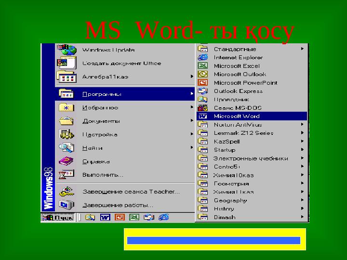Image resolution: width=347 pixels, height=260 pixels.
Task: Expand the Norton AntiVirus submenu arrow
Action: point(302,125)
